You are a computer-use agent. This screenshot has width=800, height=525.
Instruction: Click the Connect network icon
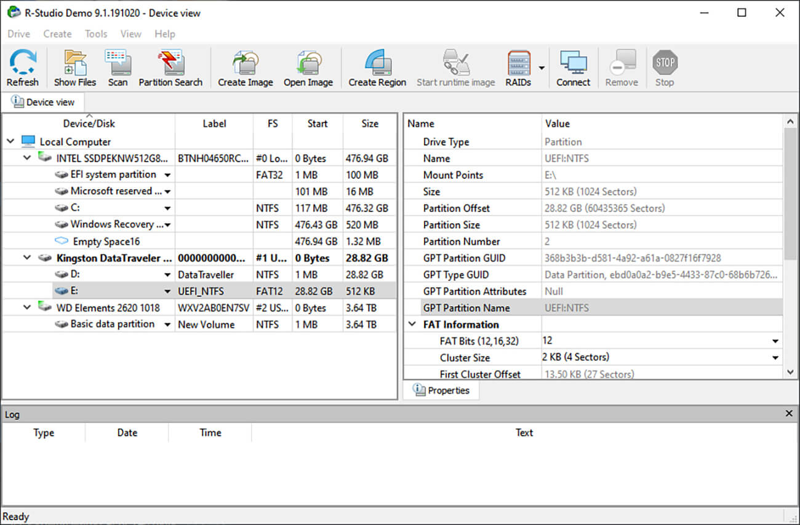tap(573, 68)
